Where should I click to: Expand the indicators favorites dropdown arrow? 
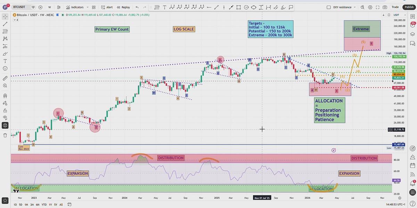(87, 7)
